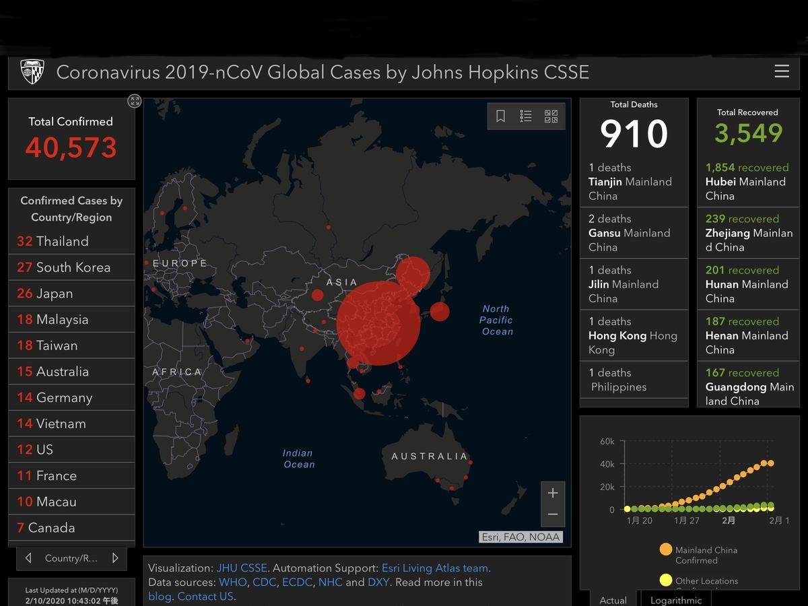This screenshot has height=606, width=808.
Task: Click the Esri, FAO, NOAA attribution
Action: 520,537
